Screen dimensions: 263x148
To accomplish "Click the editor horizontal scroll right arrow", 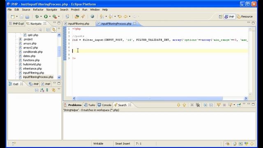I will click(246, 98).
